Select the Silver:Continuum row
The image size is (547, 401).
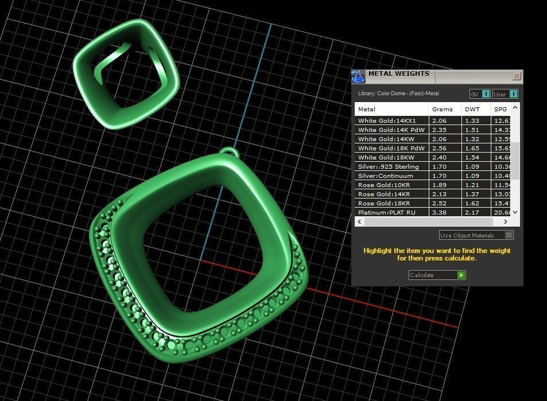point(433,176)
